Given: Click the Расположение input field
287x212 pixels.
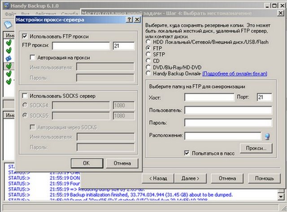Looking at the screenshot, I should (x=223, y=136).
